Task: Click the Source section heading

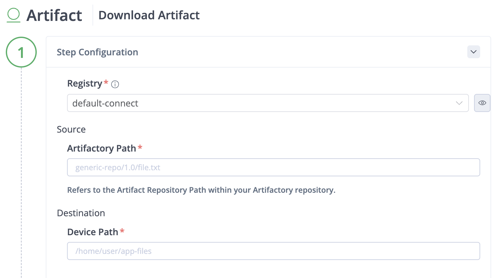Action: [x=71, y=129]
